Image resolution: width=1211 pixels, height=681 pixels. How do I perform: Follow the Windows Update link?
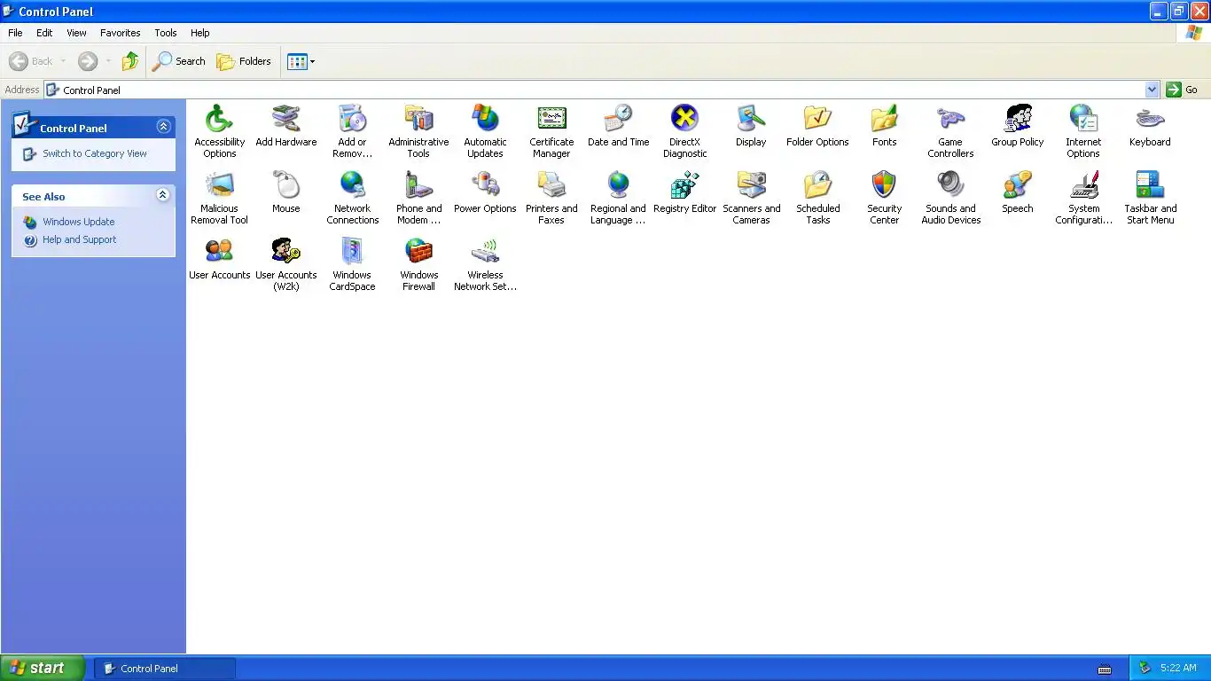tap(79, 222)
